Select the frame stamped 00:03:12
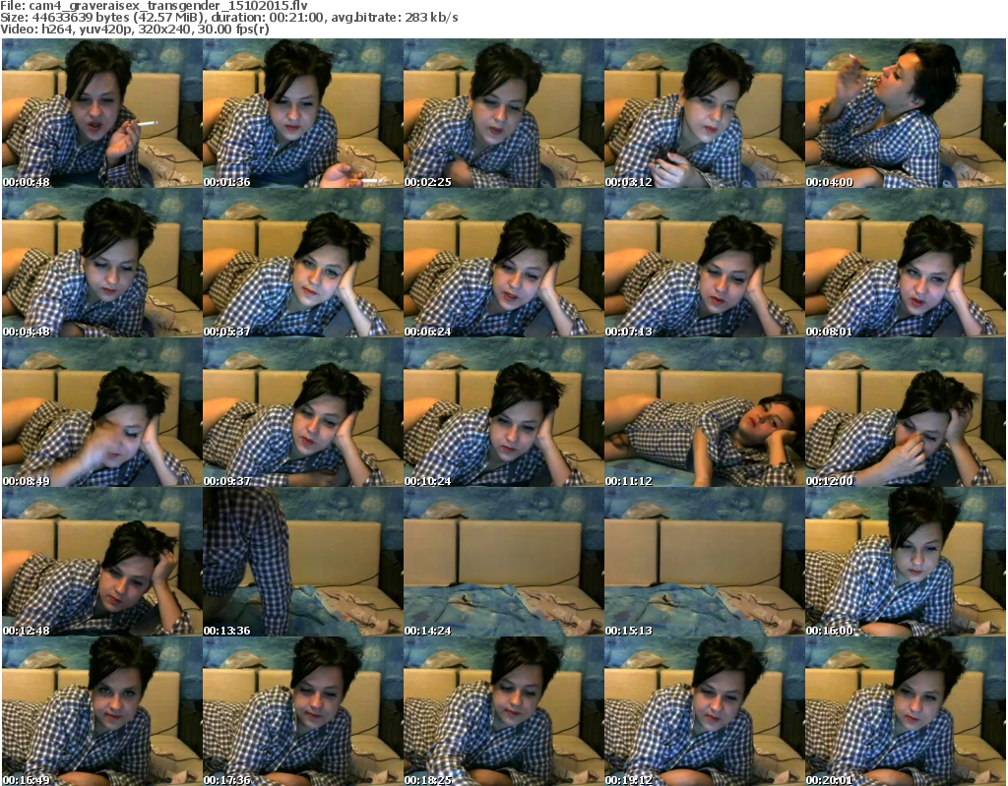This screenshot has width=1008, height=786. click(704, 113)
